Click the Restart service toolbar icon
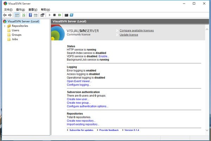The height and width of the screenshot is (141, 211). point(60,15)
